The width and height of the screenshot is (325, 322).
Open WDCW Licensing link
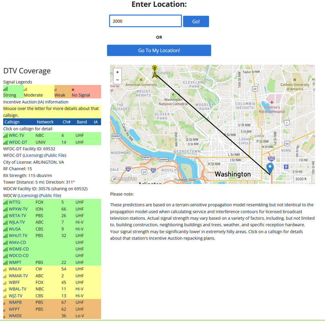(29, 195)
